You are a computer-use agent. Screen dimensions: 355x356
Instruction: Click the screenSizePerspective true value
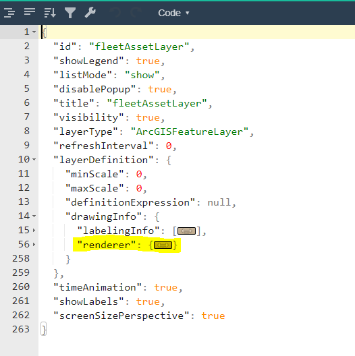(x=213, y=316)
